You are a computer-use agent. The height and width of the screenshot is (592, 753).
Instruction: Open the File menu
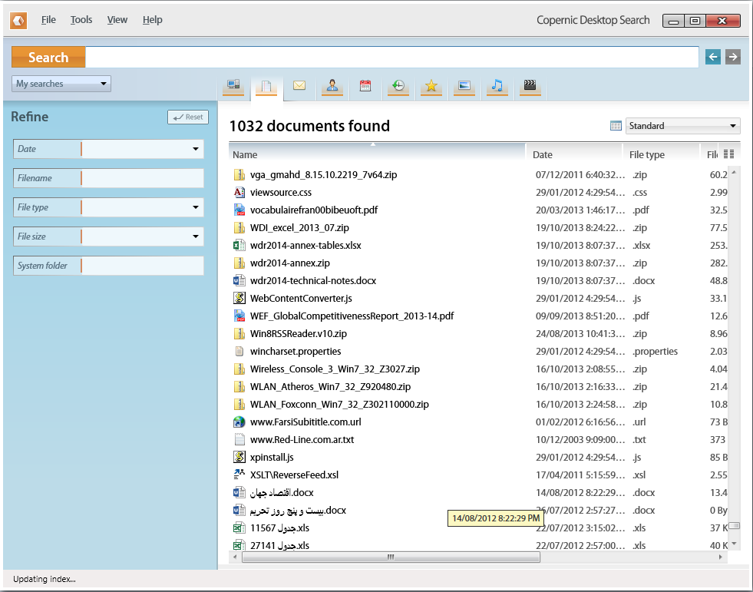click(48, 20)
